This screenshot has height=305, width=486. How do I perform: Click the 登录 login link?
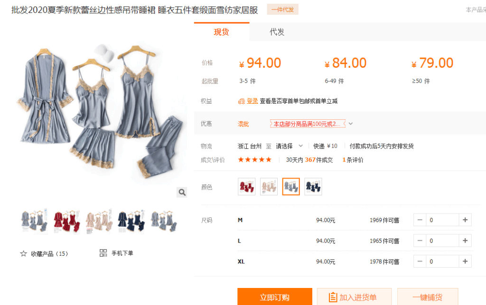coord(252,101)
